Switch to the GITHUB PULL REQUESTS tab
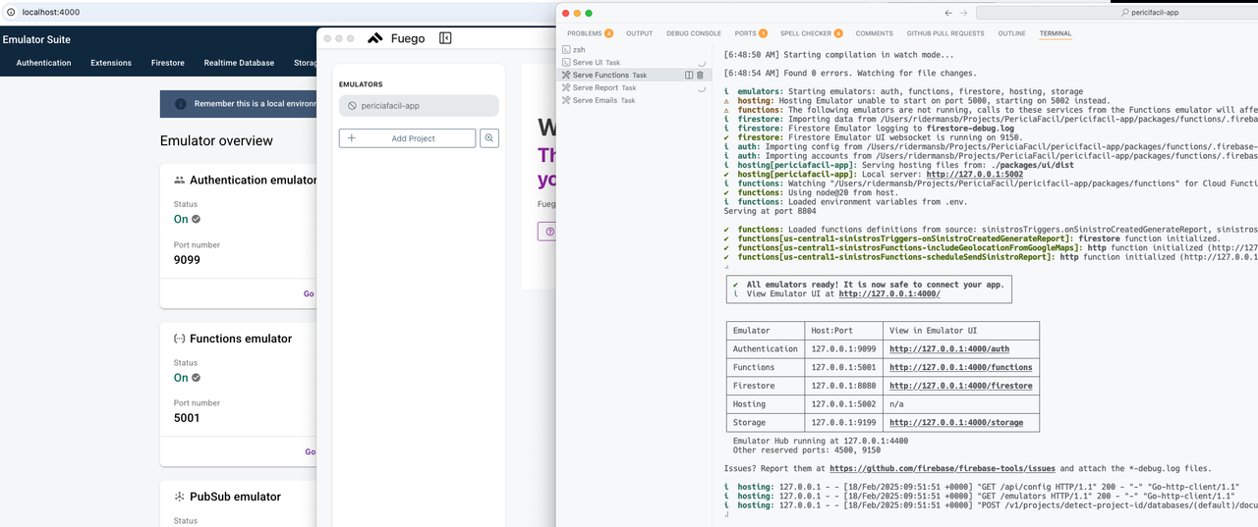 (x=945, y=33)
